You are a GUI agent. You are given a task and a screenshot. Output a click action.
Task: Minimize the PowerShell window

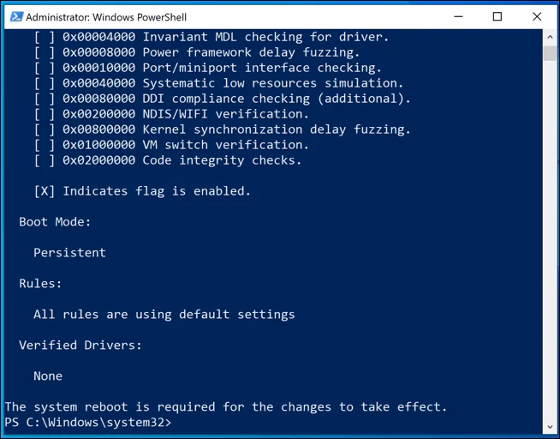[x=456, y=16]
